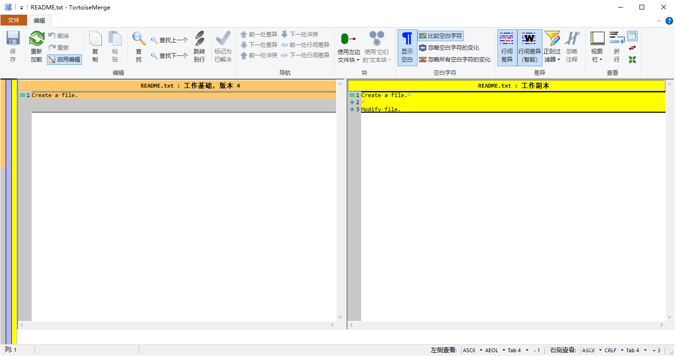Switch to the 编辑 ribbon tab
The width and height of the screenshot is (675, 356).
click(x=39, y=20)
